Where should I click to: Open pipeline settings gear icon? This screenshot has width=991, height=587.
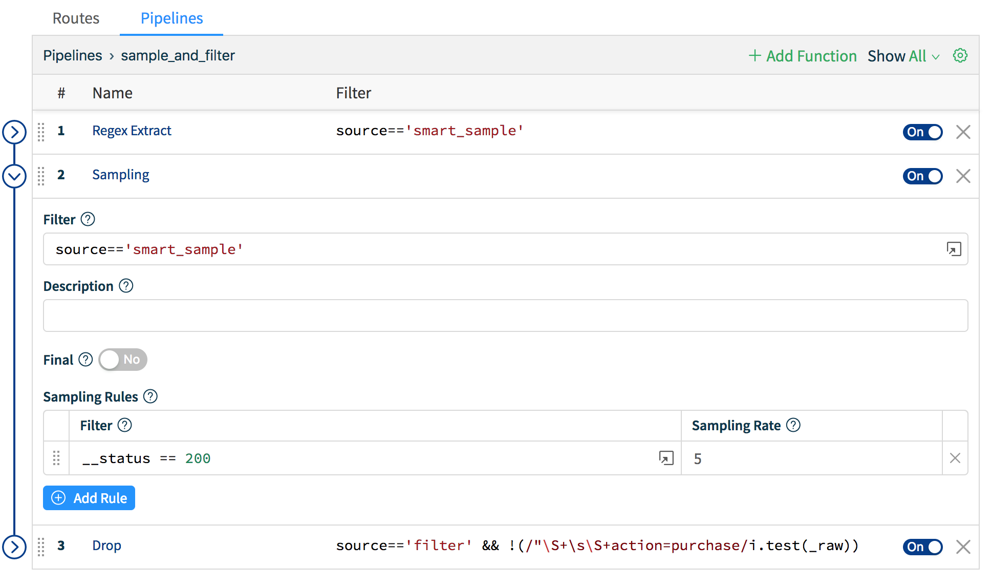[960, 55]
